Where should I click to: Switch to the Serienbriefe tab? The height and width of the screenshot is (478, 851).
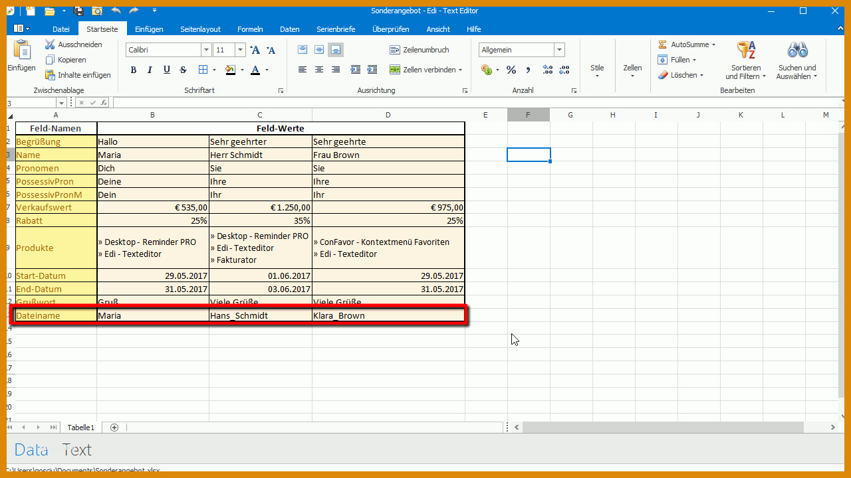tap(336, 29)
